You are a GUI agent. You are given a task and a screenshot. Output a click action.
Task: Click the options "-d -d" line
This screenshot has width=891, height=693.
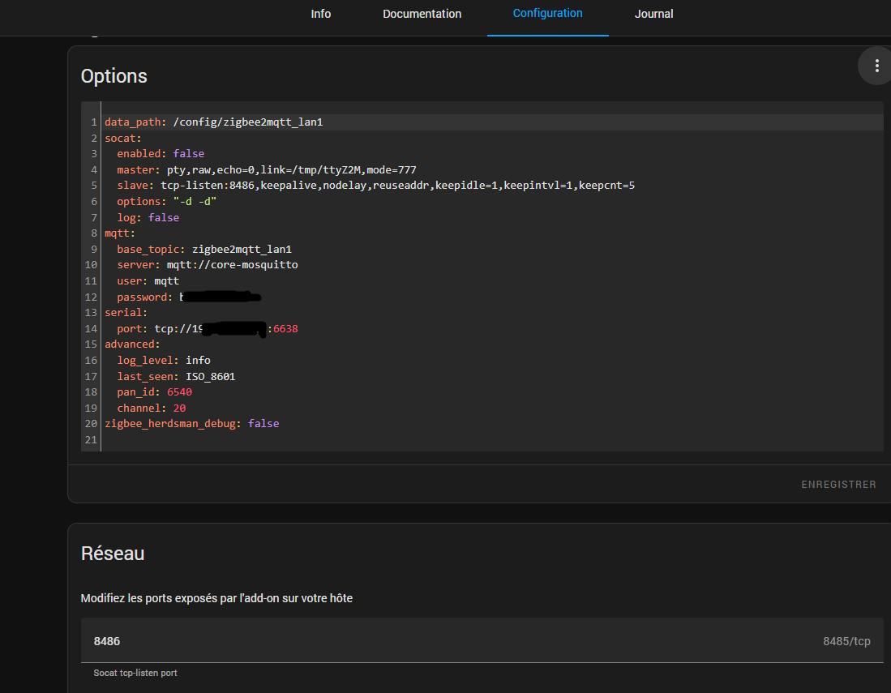point(166,202)
